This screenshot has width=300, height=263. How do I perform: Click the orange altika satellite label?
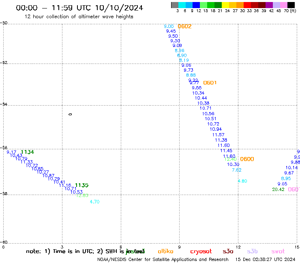[165, 251]
